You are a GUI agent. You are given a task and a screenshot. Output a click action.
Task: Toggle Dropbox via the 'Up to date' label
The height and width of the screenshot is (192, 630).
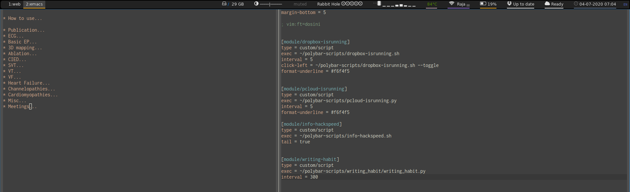click(523, 4)
